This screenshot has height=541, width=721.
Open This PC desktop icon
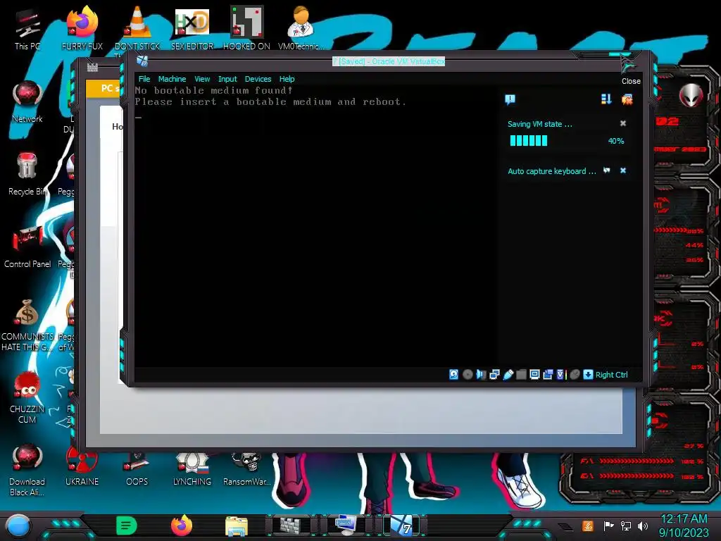(27, 29)
